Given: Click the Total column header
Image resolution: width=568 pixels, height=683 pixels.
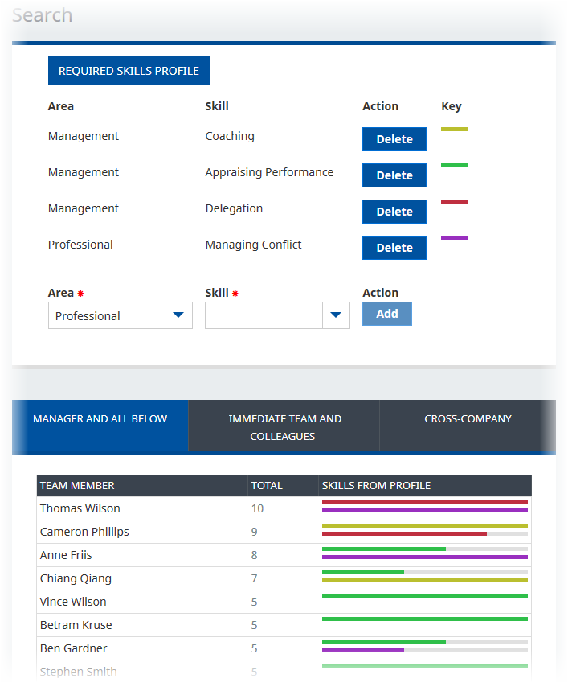Looking at the screenshot, I should pos(267,485).
